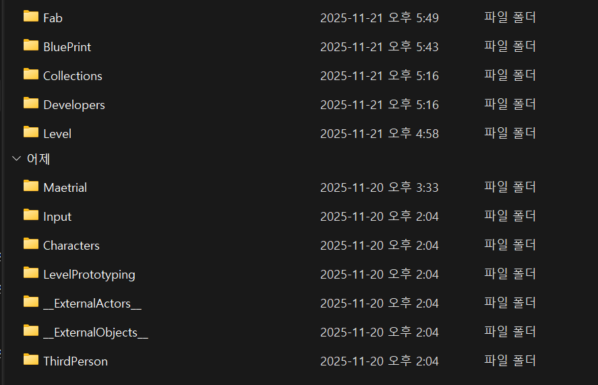Click the Maetrial folder icon
This screenshot has width=598, height=385.
pyautogui.click(x=31, y=186)
